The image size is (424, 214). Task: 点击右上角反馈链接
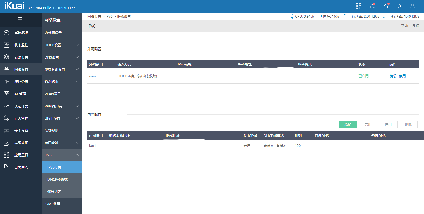pyautogui.click(x=416, y=26)
